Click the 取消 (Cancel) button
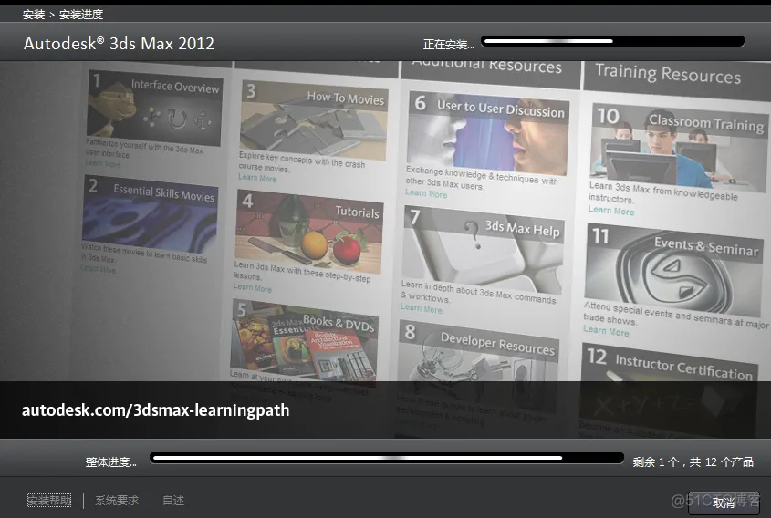This screenshot has width=771, height=518. point(724,502)
